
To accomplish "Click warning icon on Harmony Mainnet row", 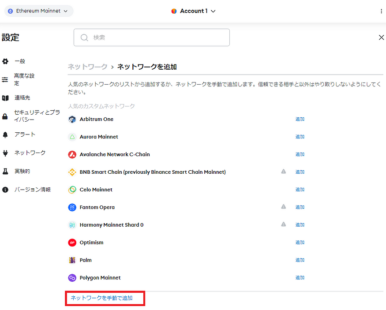I will (x=284, y=224).
